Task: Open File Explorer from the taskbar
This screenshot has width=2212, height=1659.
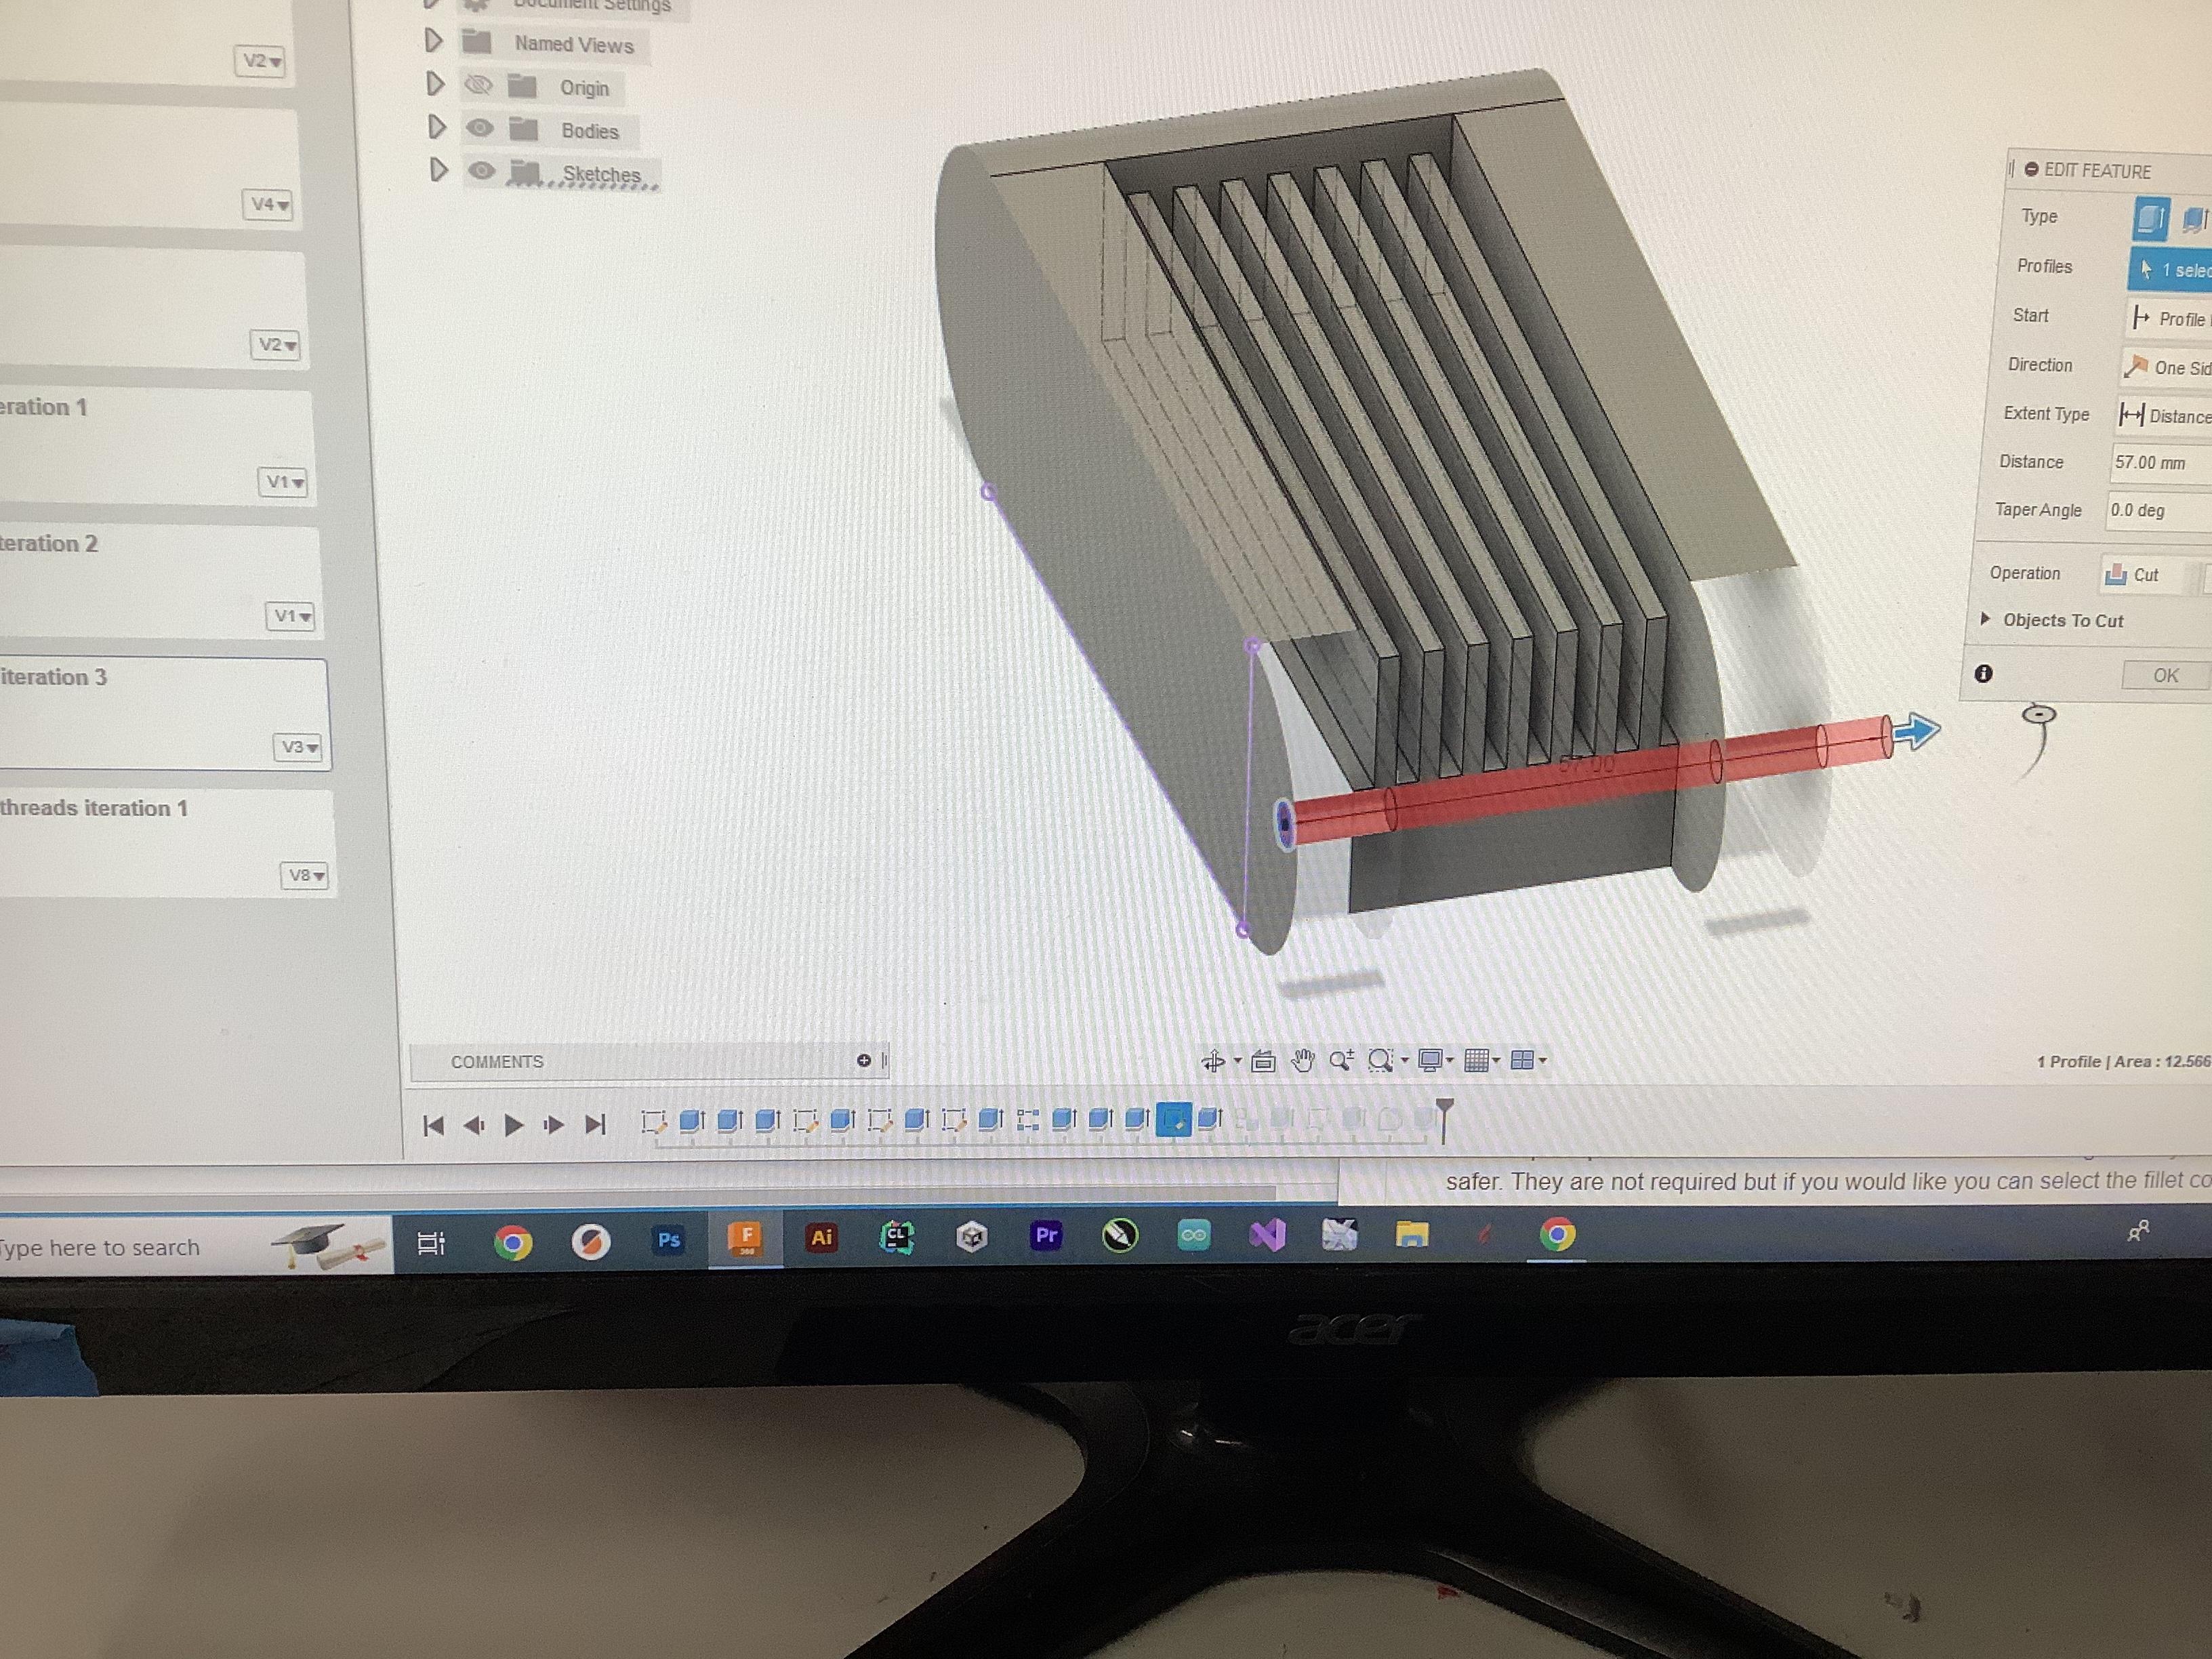Action: (x=1411, y=1236)
